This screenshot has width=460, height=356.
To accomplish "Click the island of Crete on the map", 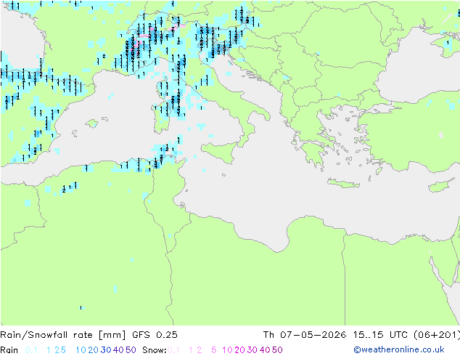I will pos(342,183).
